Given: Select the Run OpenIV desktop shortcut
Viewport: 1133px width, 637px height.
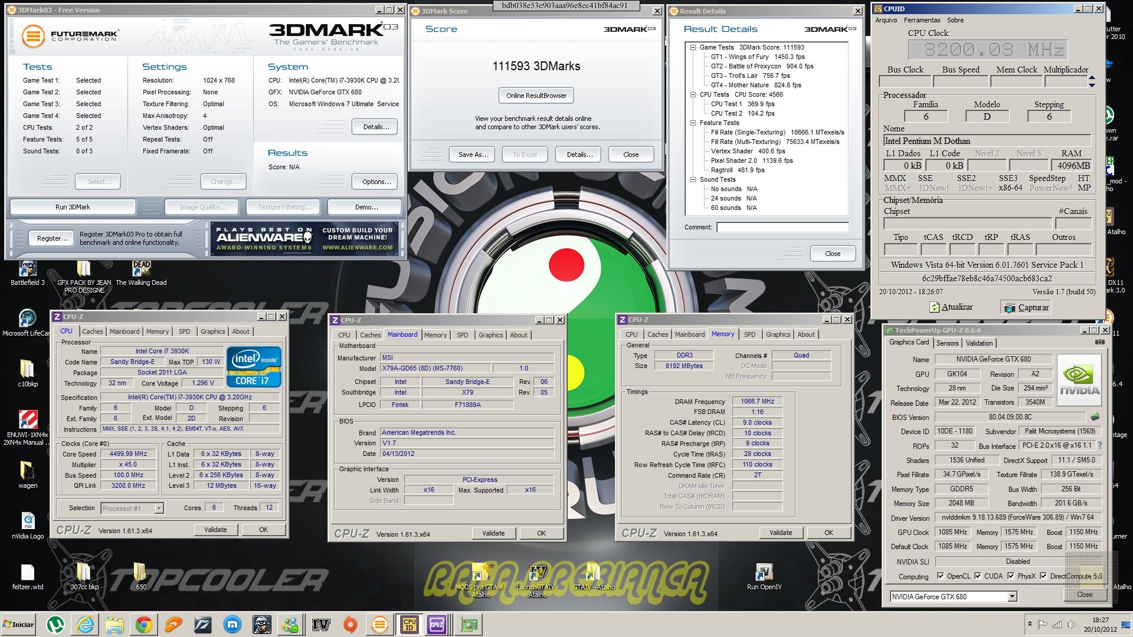Looking at the screenshot, I should [x=764, y=577].
